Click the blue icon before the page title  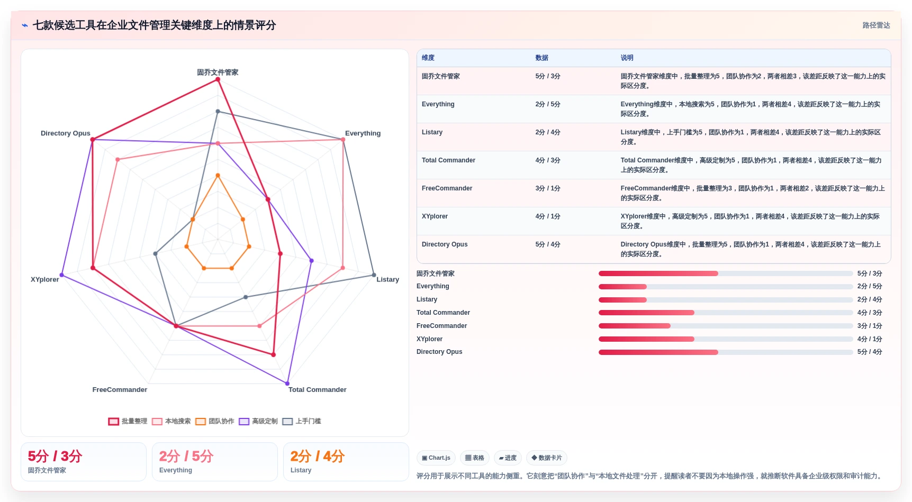[25, 25]
